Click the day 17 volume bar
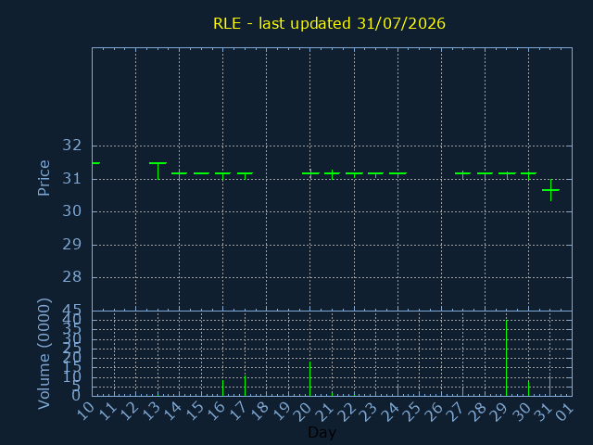 245,386
